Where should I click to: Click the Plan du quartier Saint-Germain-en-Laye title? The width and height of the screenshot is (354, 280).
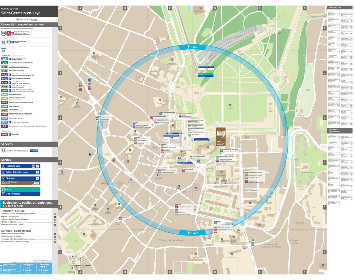21,11
